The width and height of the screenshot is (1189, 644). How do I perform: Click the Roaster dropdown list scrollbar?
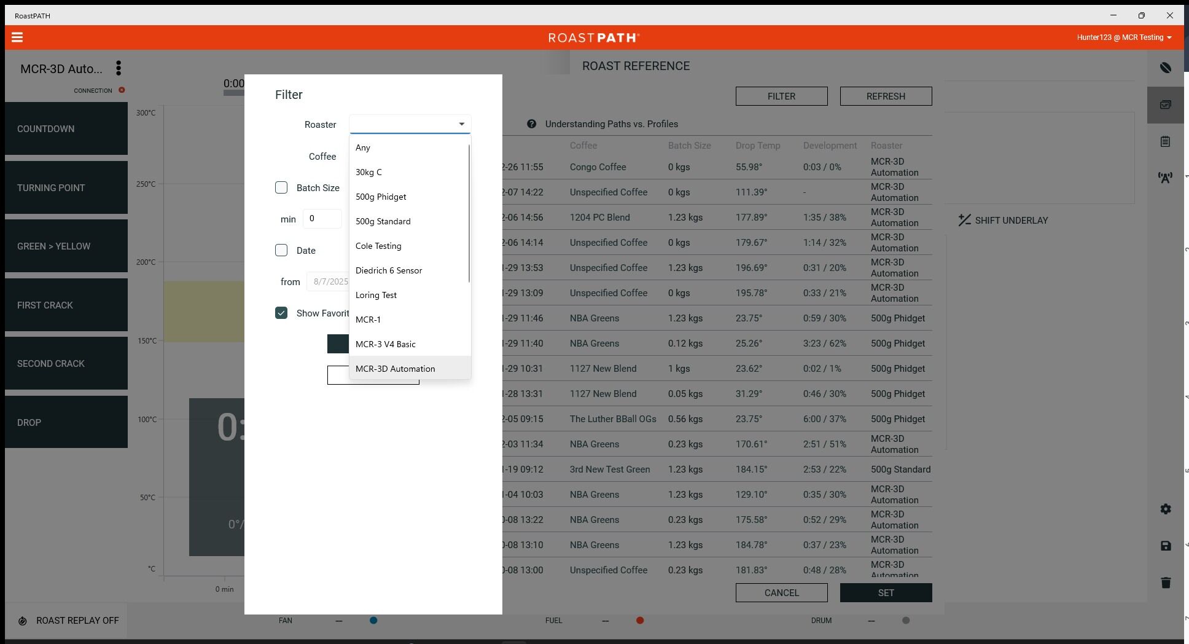469,214
